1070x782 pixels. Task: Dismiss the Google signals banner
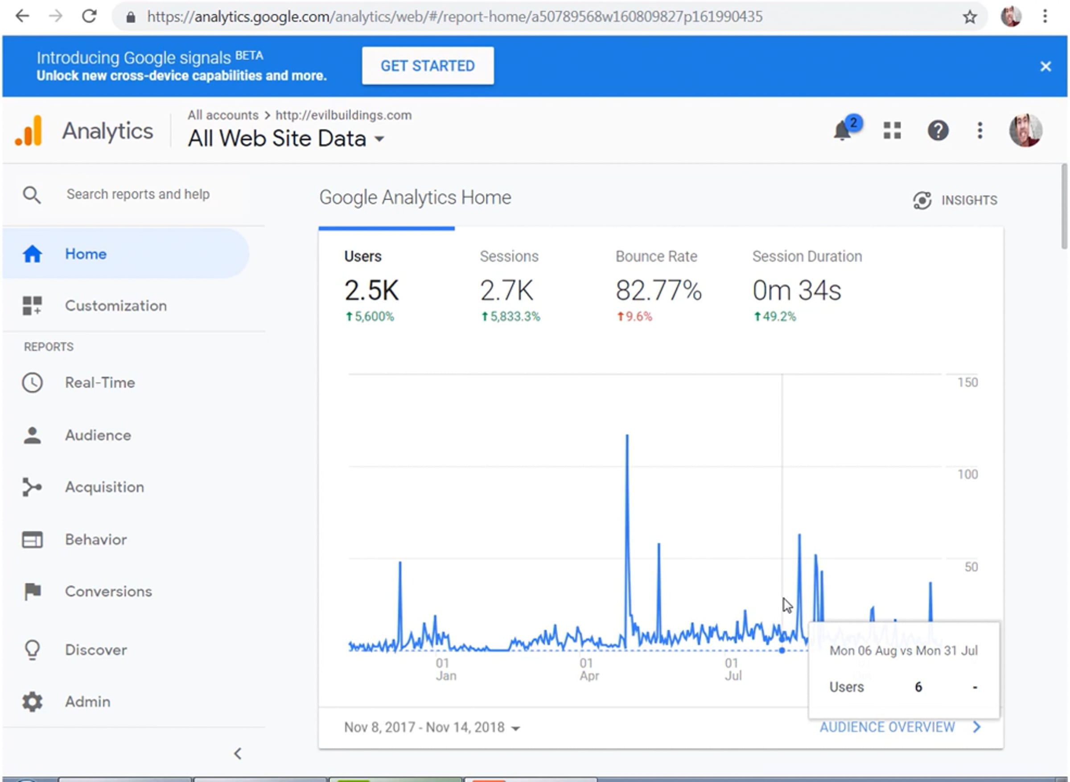[x=1045, y=66]
